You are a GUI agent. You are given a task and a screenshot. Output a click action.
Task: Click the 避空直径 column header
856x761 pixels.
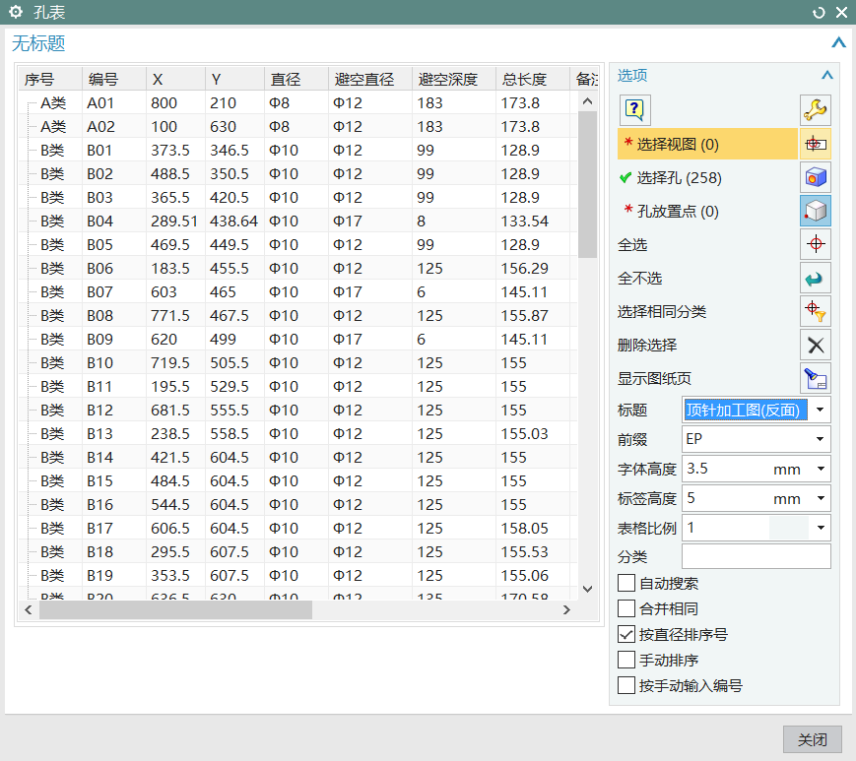[370, 79]
